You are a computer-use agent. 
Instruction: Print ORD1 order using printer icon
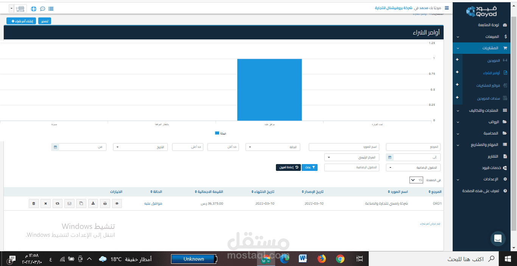pos(105,203)
